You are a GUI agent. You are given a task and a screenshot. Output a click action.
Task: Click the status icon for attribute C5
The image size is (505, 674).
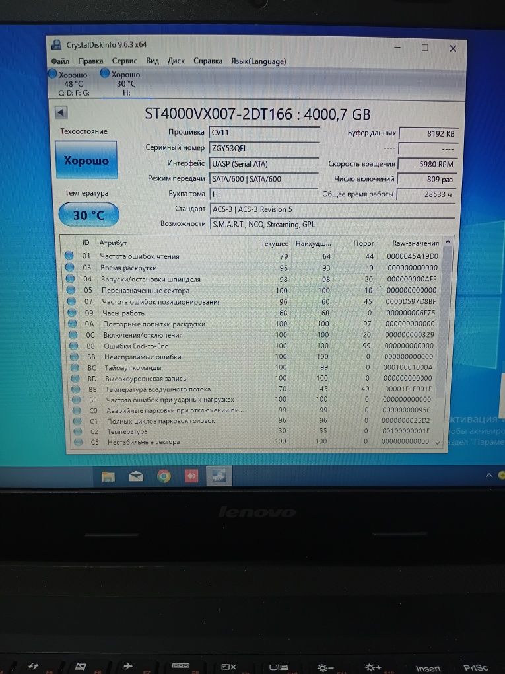(79, 441)
